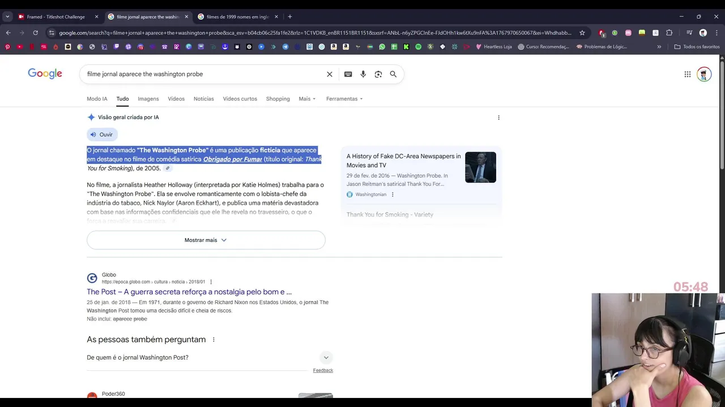
Task: Open the WhatsApp bookmark icon
Action: 382,47
